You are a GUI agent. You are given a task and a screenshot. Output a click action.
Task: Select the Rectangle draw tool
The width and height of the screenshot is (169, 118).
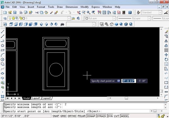(3, 50)
